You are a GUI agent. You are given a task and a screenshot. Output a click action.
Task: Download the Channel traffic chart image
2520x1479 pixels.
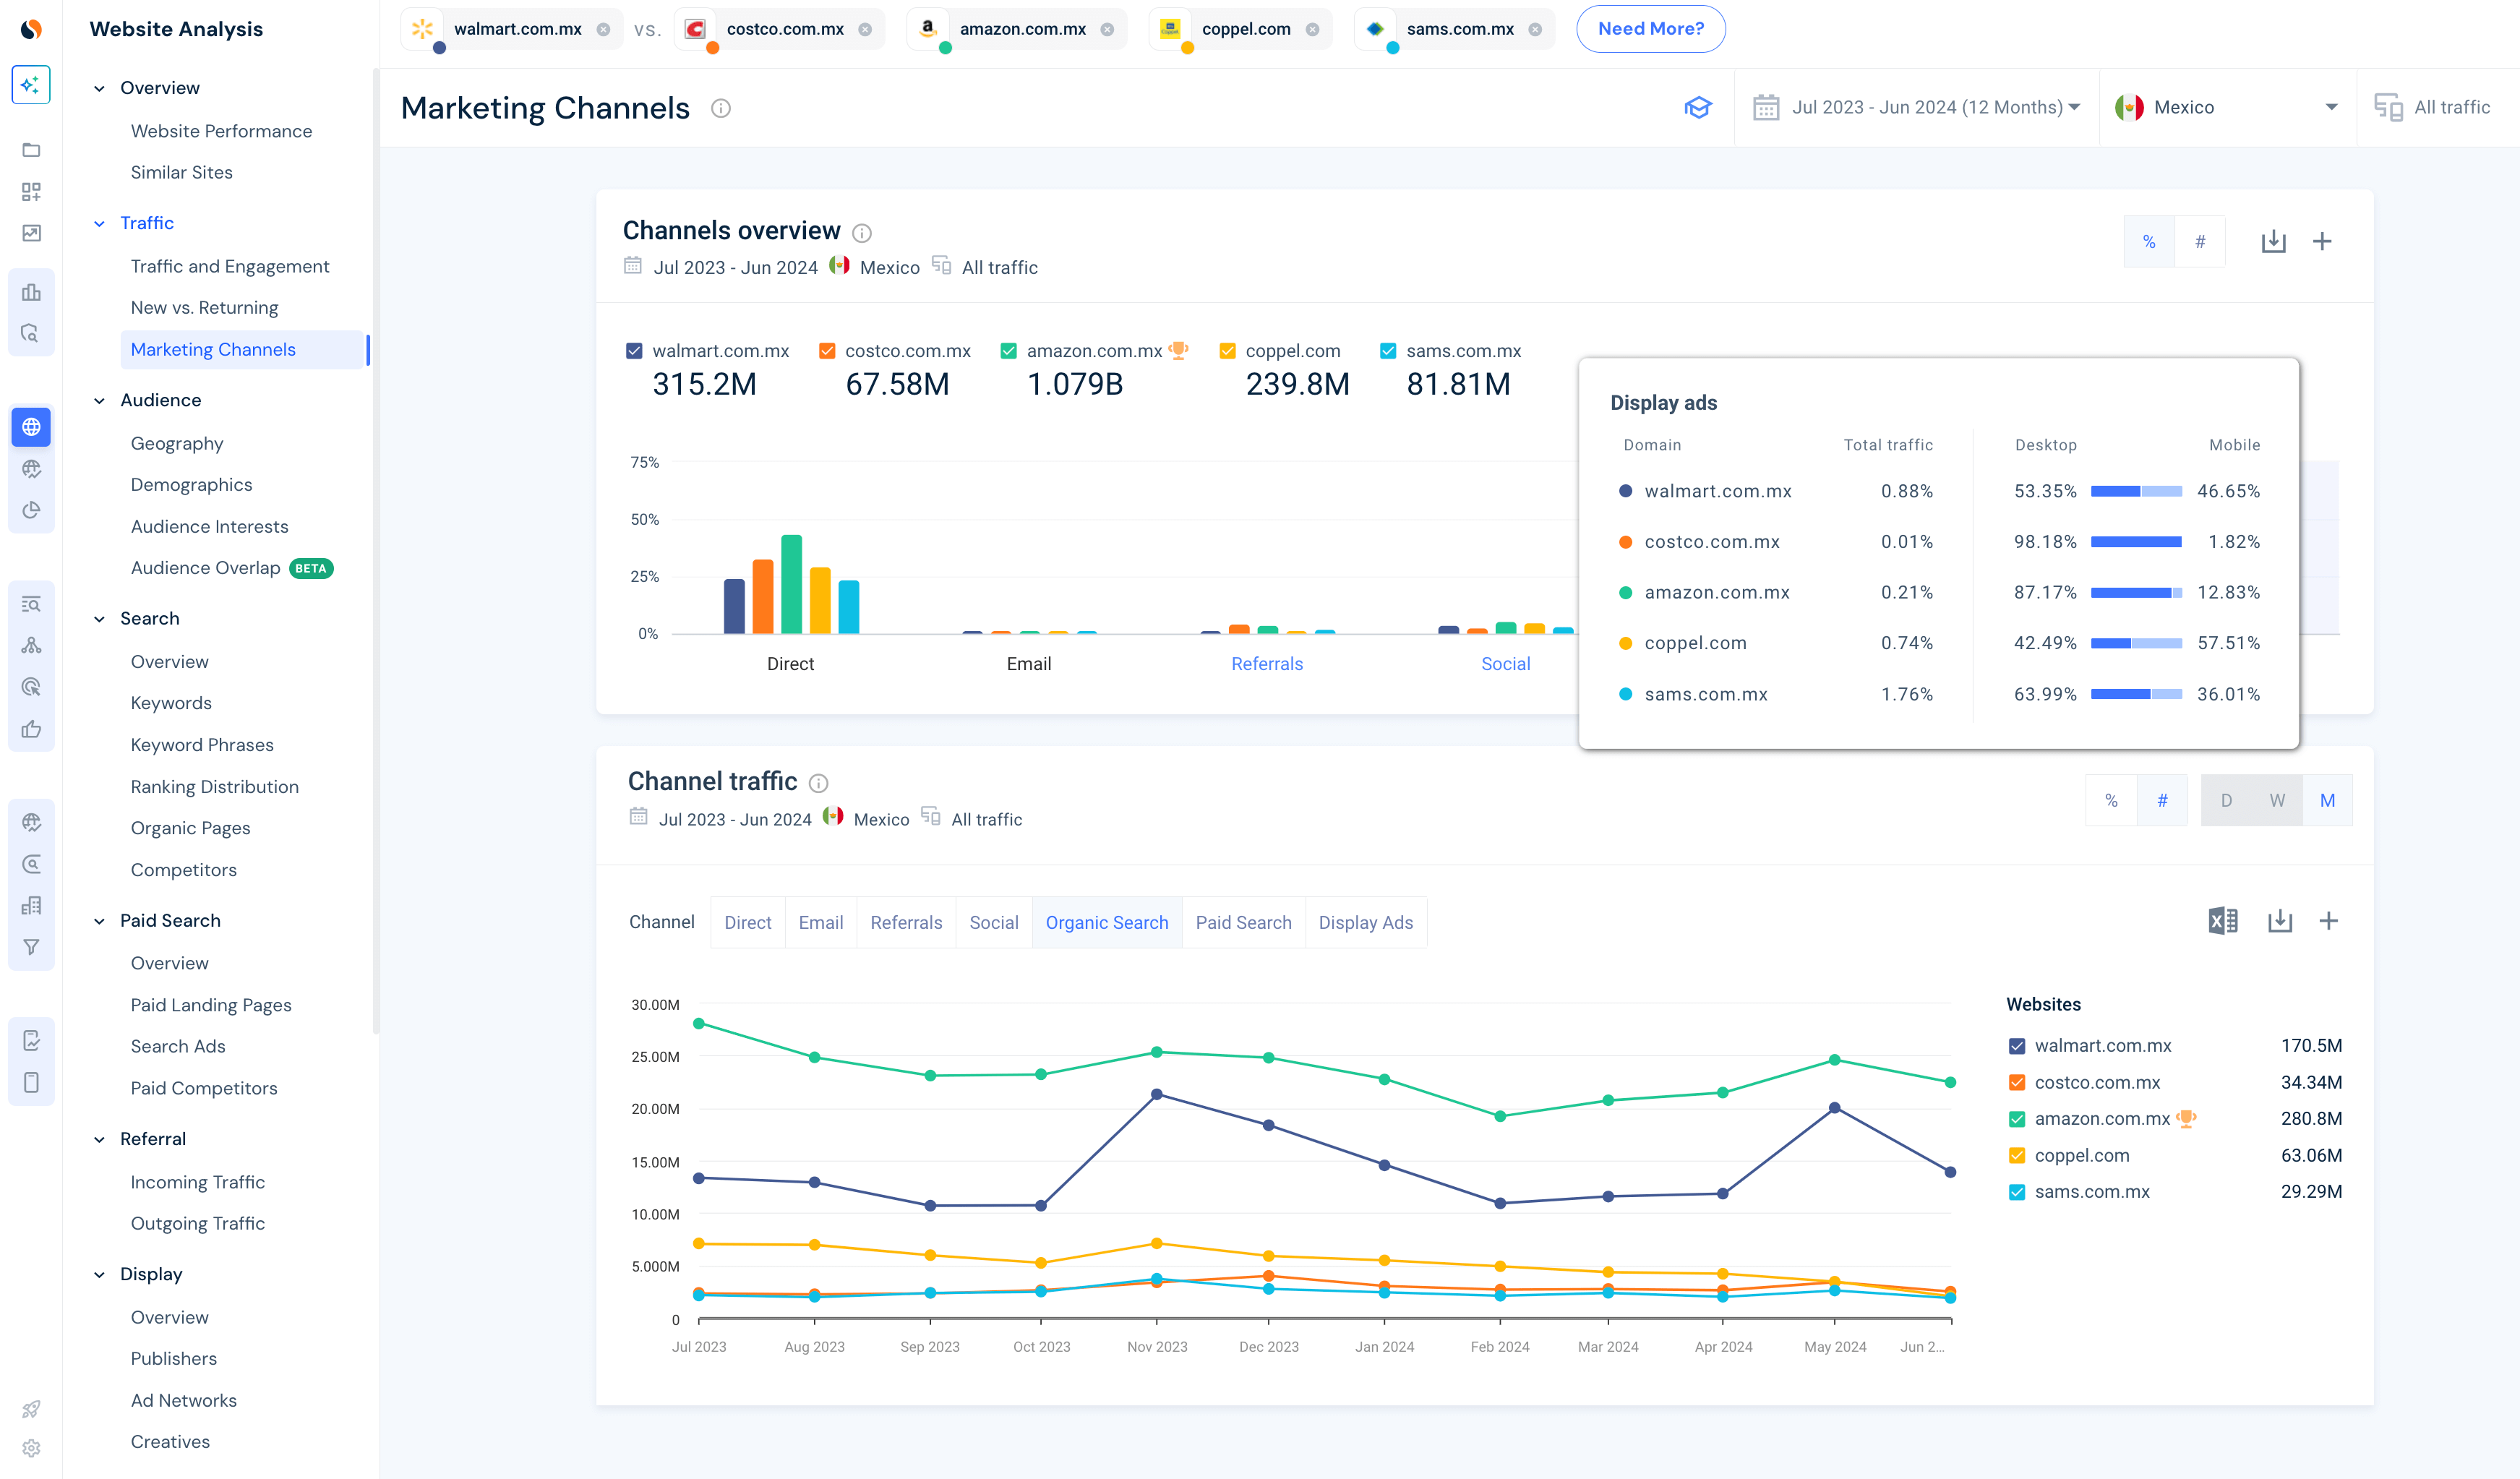pyautogui.click(x=2279, y=920)
